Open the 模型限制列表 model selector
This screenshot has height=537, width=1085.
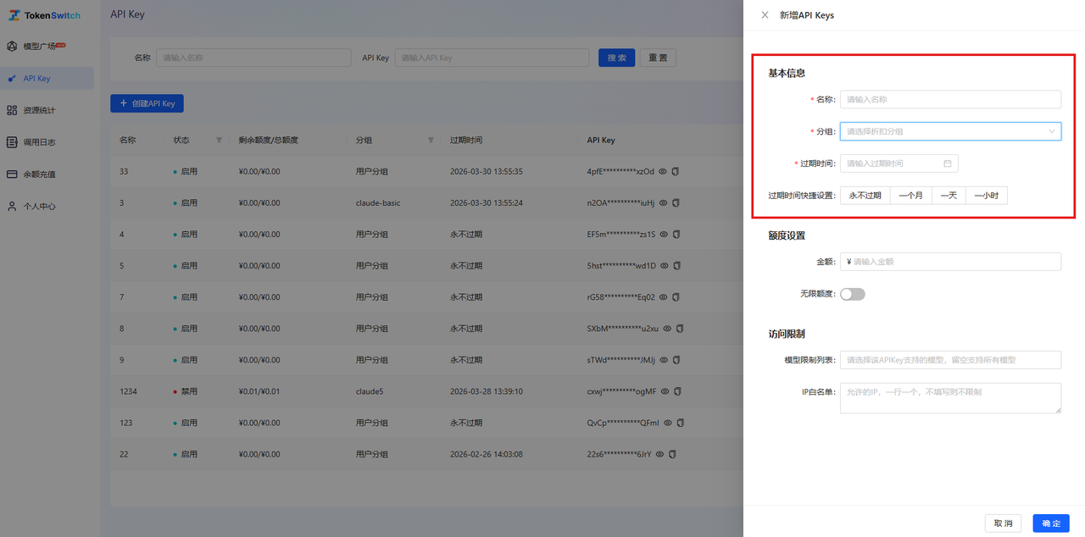950,360
